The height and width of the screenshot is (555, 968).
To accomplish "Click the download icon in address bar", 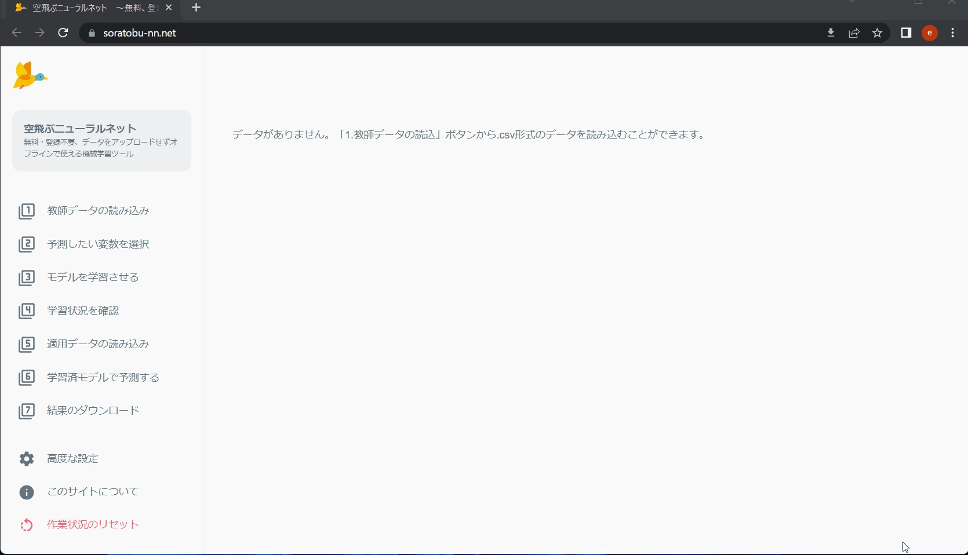I will 831,33.
